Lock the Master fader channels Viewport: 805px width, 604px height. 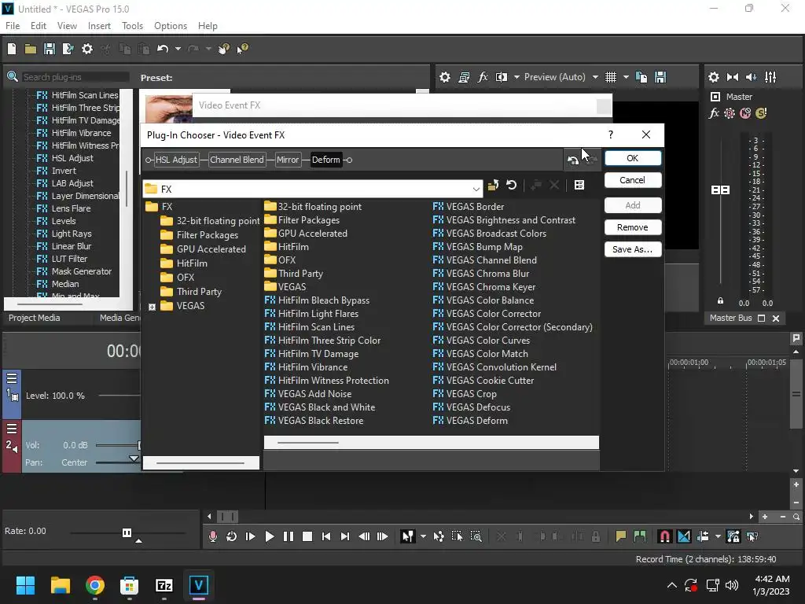point(720,301)
